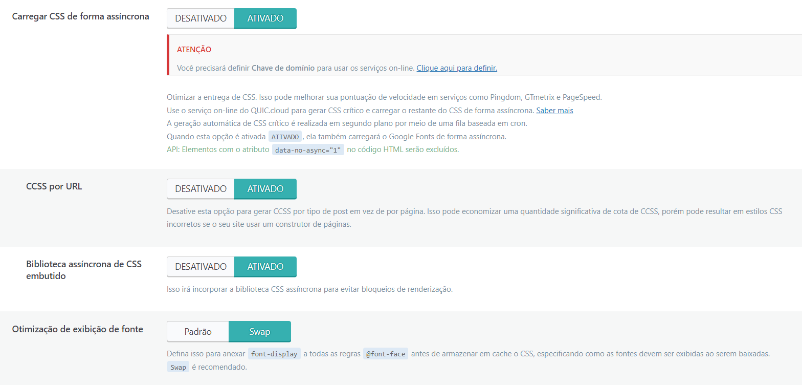The image size is (802, 385).
Task: Click the inline ATIVADO code badge in description
Action: point(285,137)
